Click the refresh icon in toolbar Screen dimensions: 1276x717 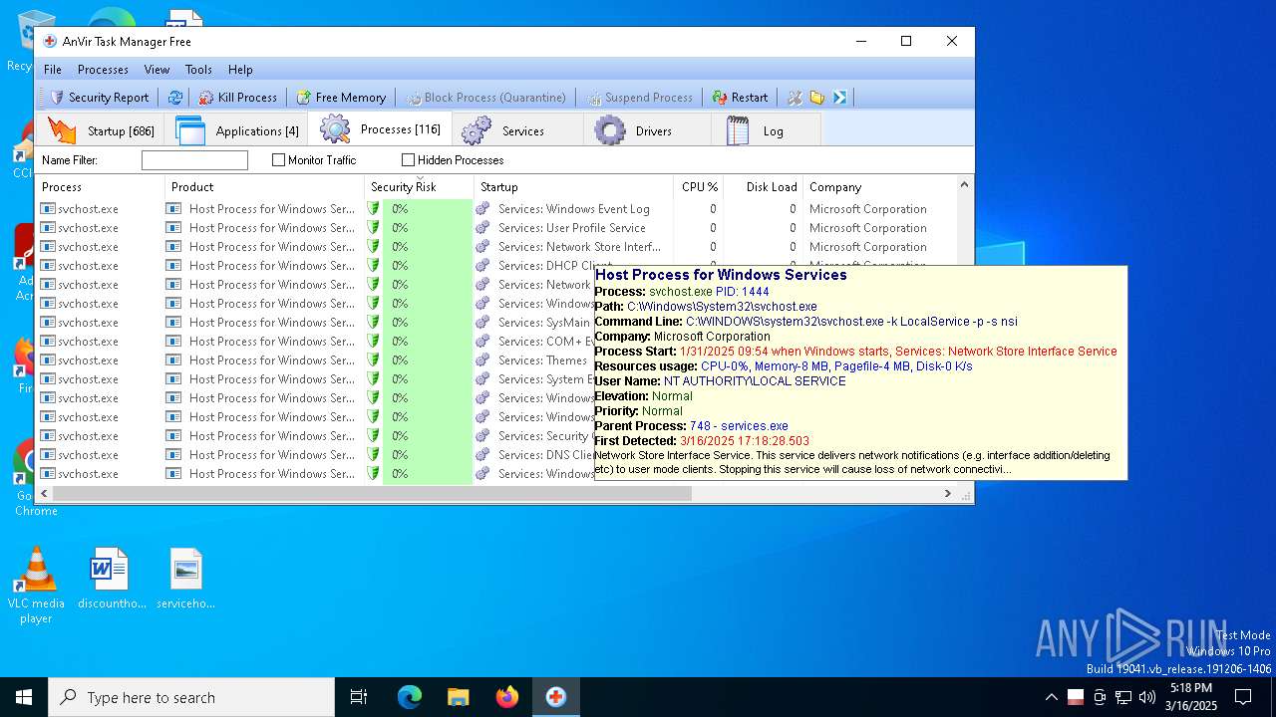(174, 98)
